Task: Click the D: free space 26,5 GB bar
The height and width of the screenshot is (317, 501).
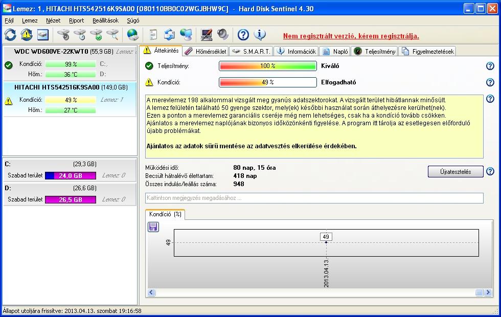Action: pyautogui.click(x=71, y=199)
